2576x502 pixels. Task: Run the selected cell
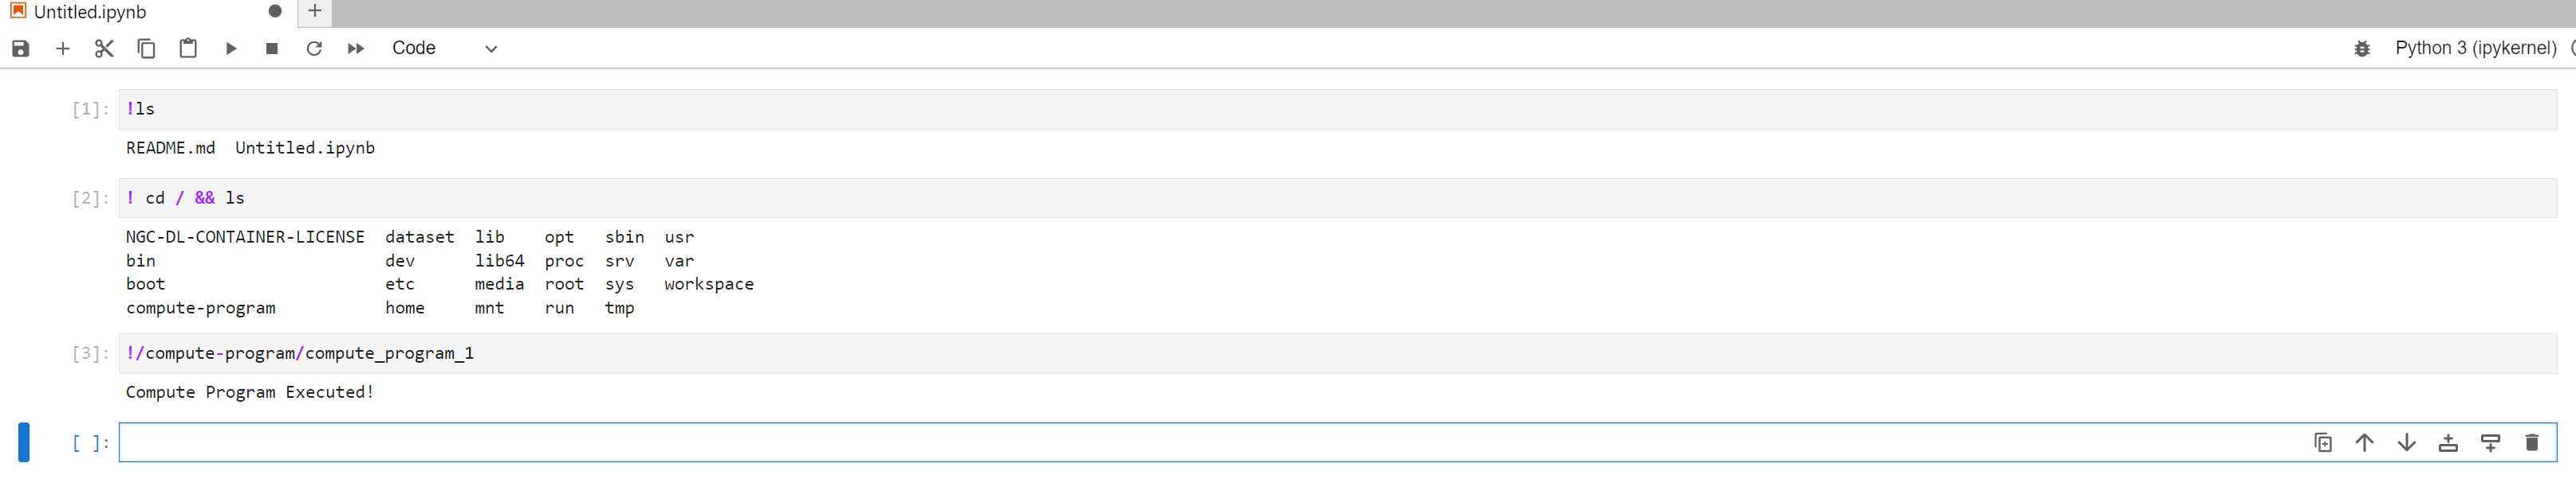tap(231, 48)
